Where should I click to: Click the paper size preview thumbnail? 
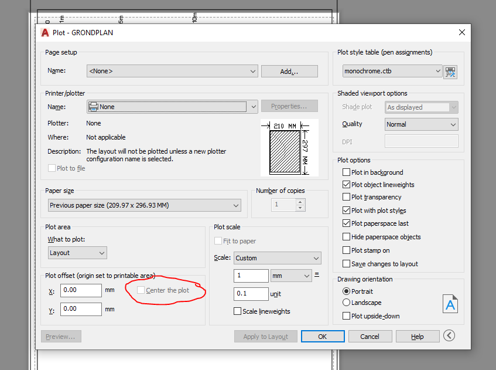point(289,147)
